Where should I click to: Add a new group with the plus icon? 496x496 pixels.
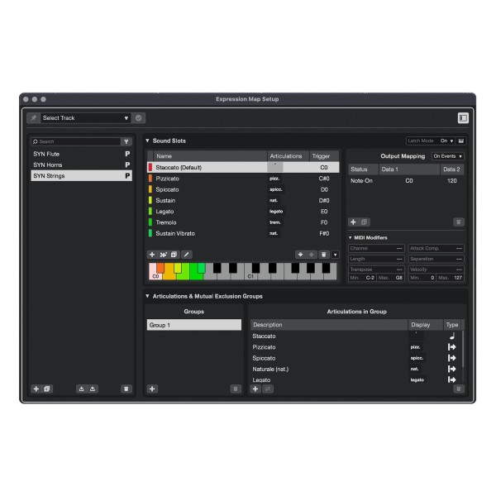pos(152,389)
